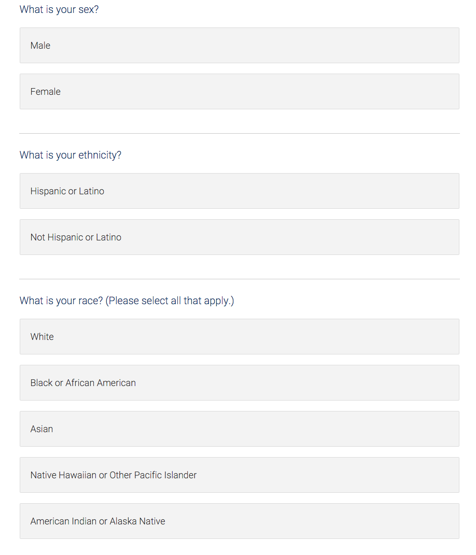Viewport: 476px width, 555px height.
Task: Click the "Asian" label text
Action: pos(41,429)
